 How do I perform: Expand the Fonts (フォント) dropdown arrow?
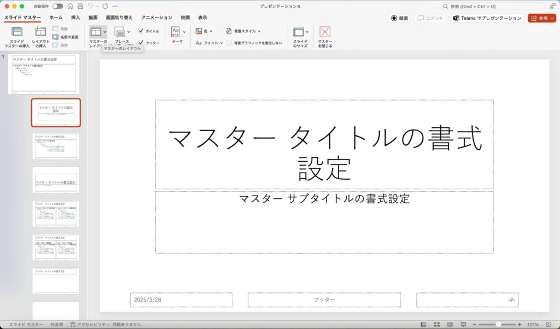pyautogui.click(x=221, y=43)
